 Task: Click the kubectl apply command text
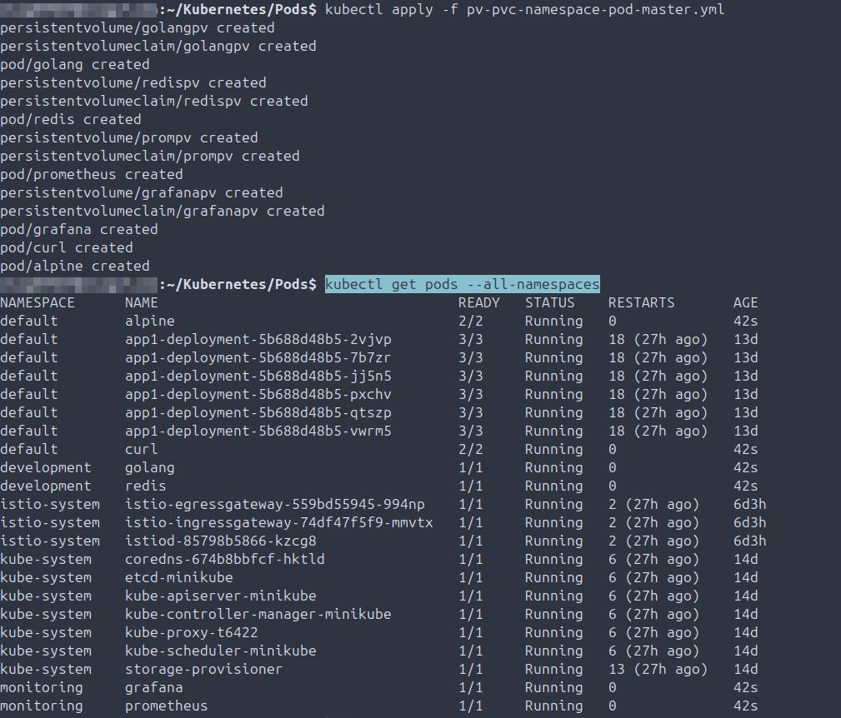point(524,10)
